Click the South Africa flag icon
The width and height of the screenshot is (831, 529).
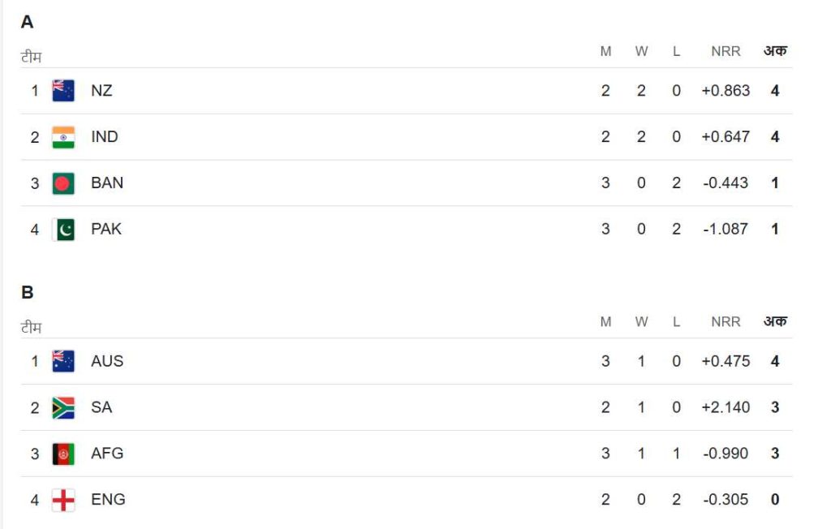(63, 407)
